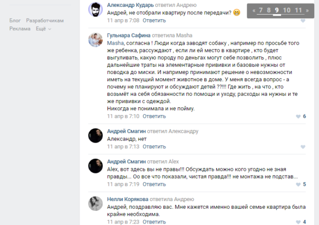Go to previous pages with « arrow
This screenshot has width=319, height=225.
[254, 10]
